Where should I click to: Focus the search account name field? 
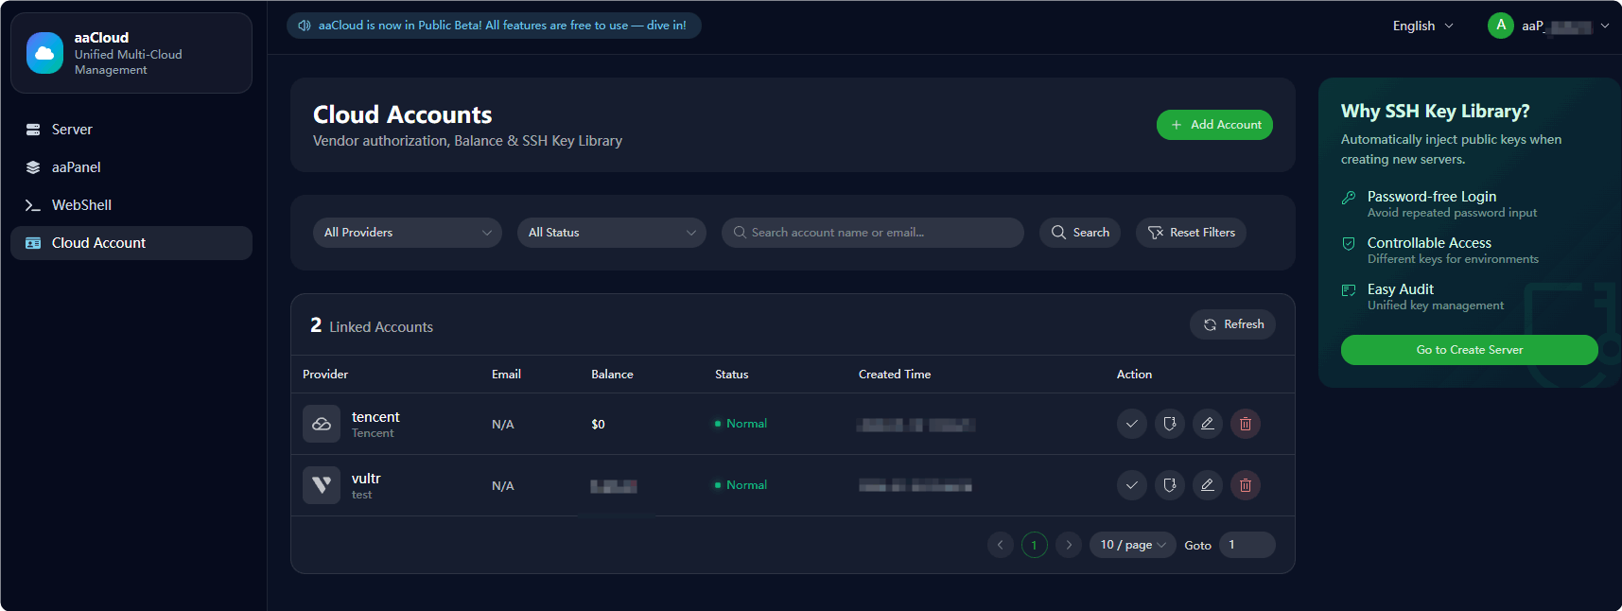[x=880, y=233]
